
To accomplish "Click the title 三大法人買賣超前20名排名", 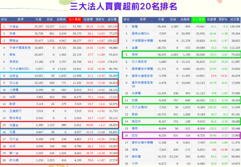I will 123,6.
